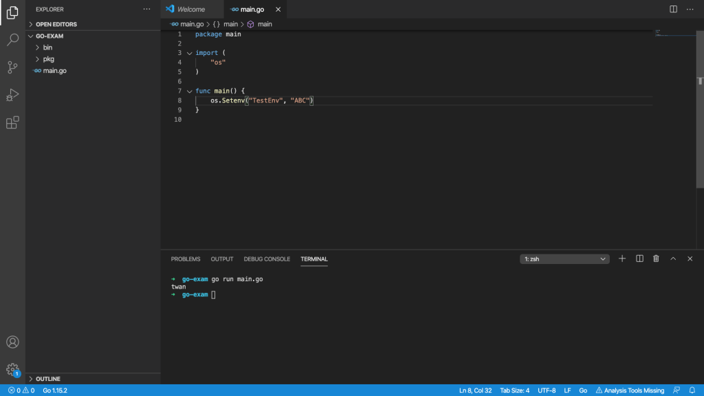Add a new terminal with plus icon
Screen dimensions: 704x396
[622, 258]
